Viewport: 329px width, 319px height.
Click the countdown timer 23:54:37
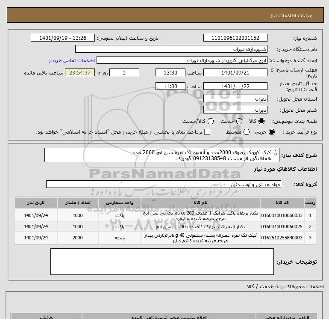pyautogui.click(x=80, y=72)
